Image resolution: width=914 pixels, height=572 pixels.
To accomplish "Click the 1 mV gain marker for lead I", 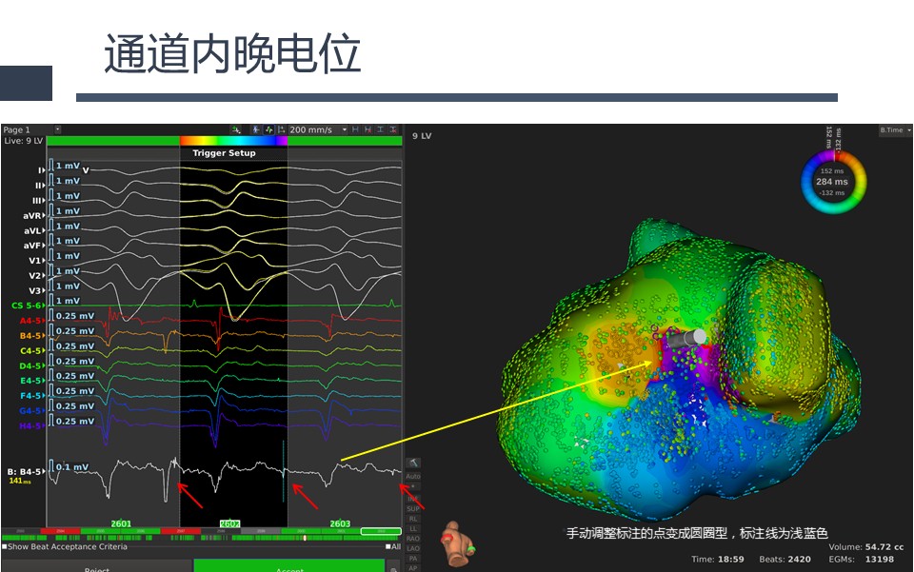I will [65, 166].
